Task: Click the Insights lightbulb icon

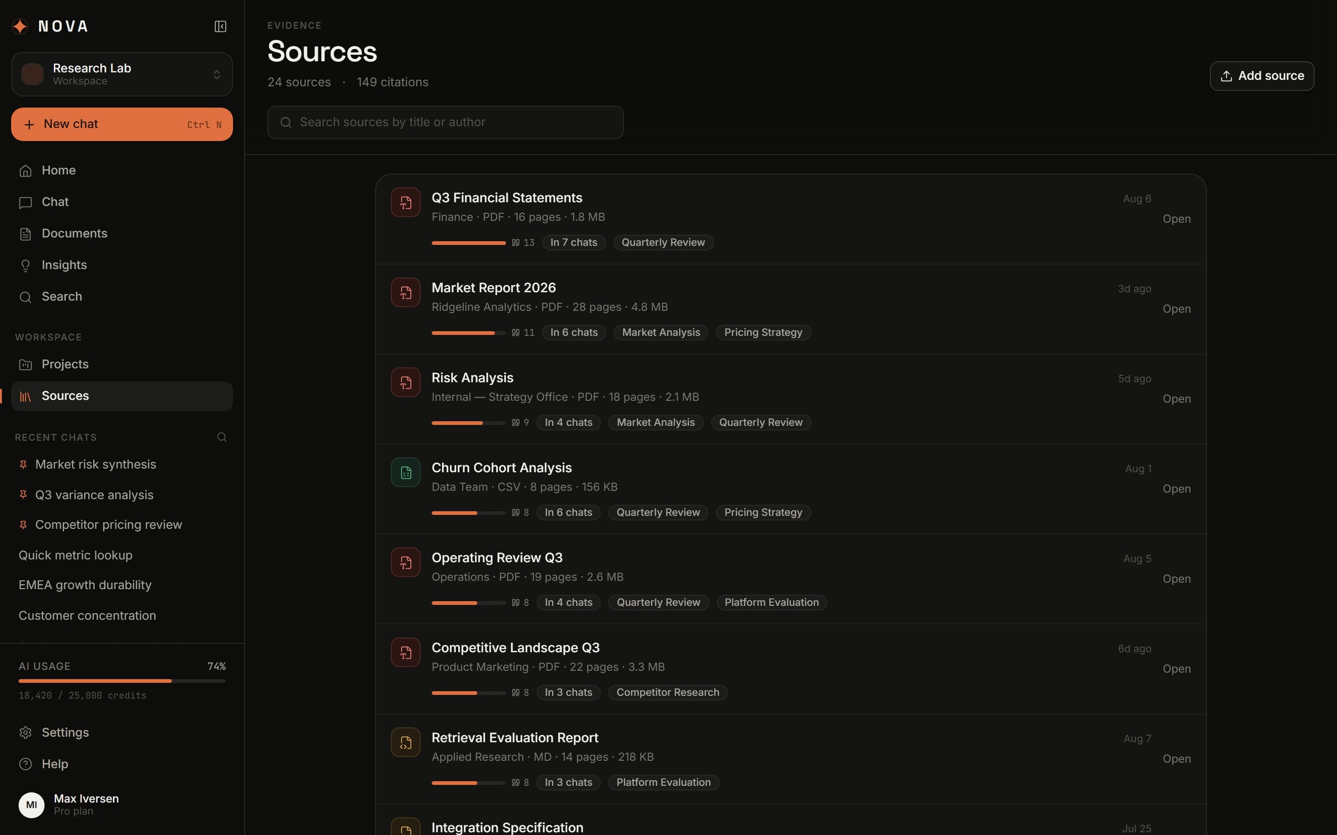Action: coord(26,265)
